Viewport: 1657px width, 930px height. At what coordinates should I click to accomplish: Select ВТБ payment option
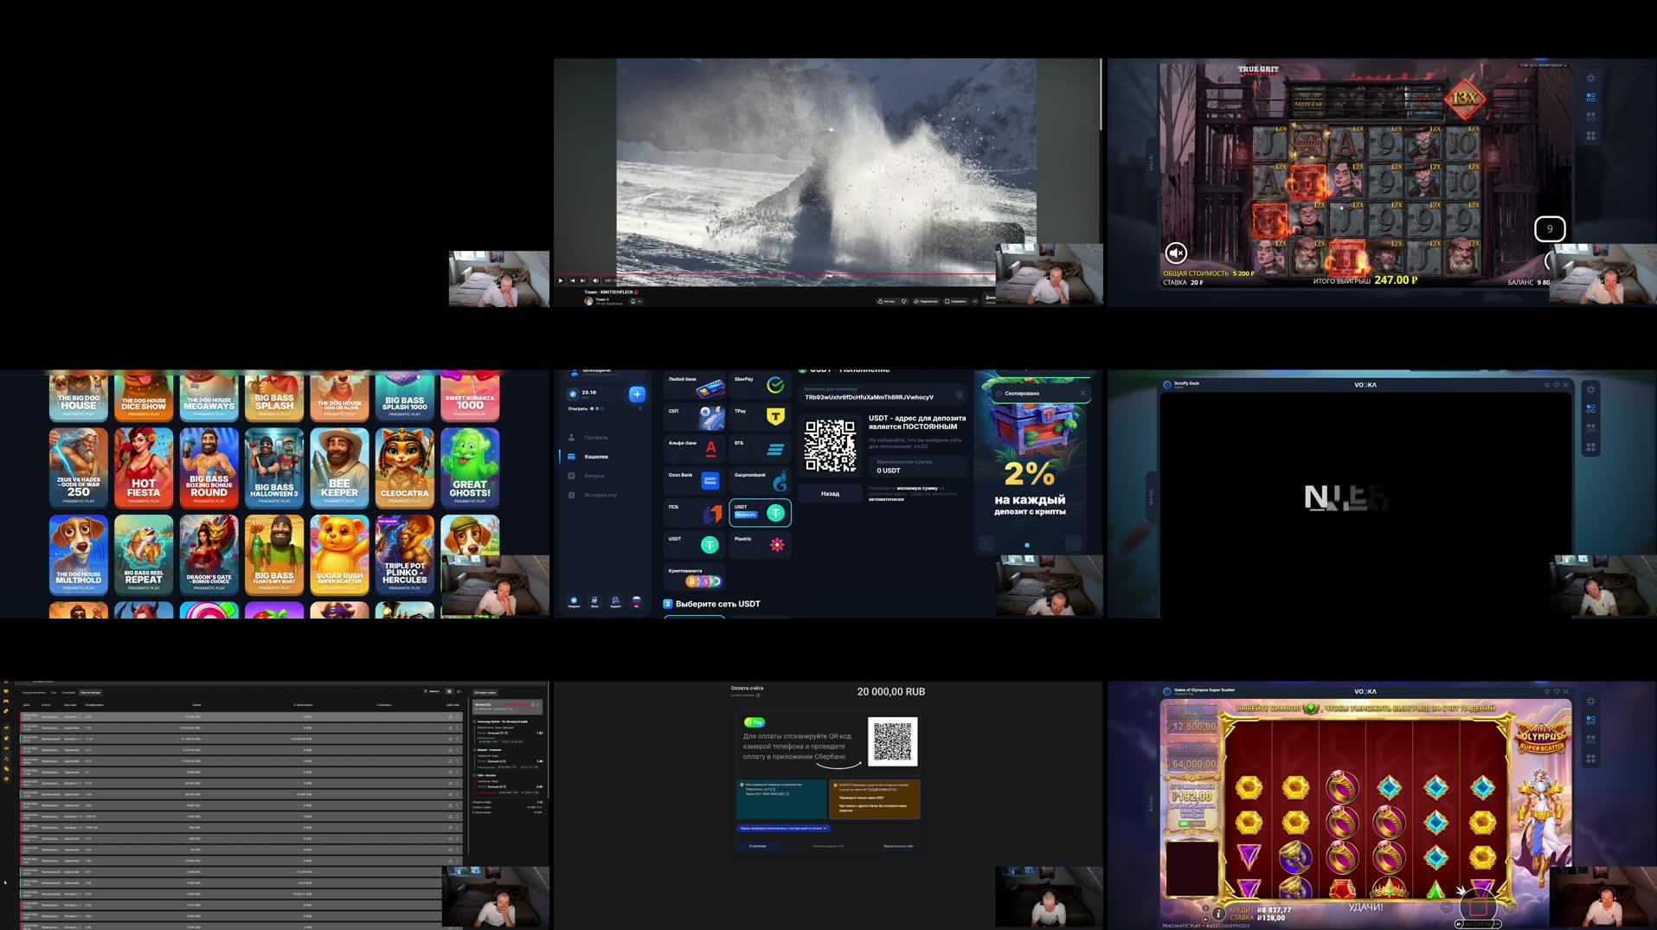point(761,449)
